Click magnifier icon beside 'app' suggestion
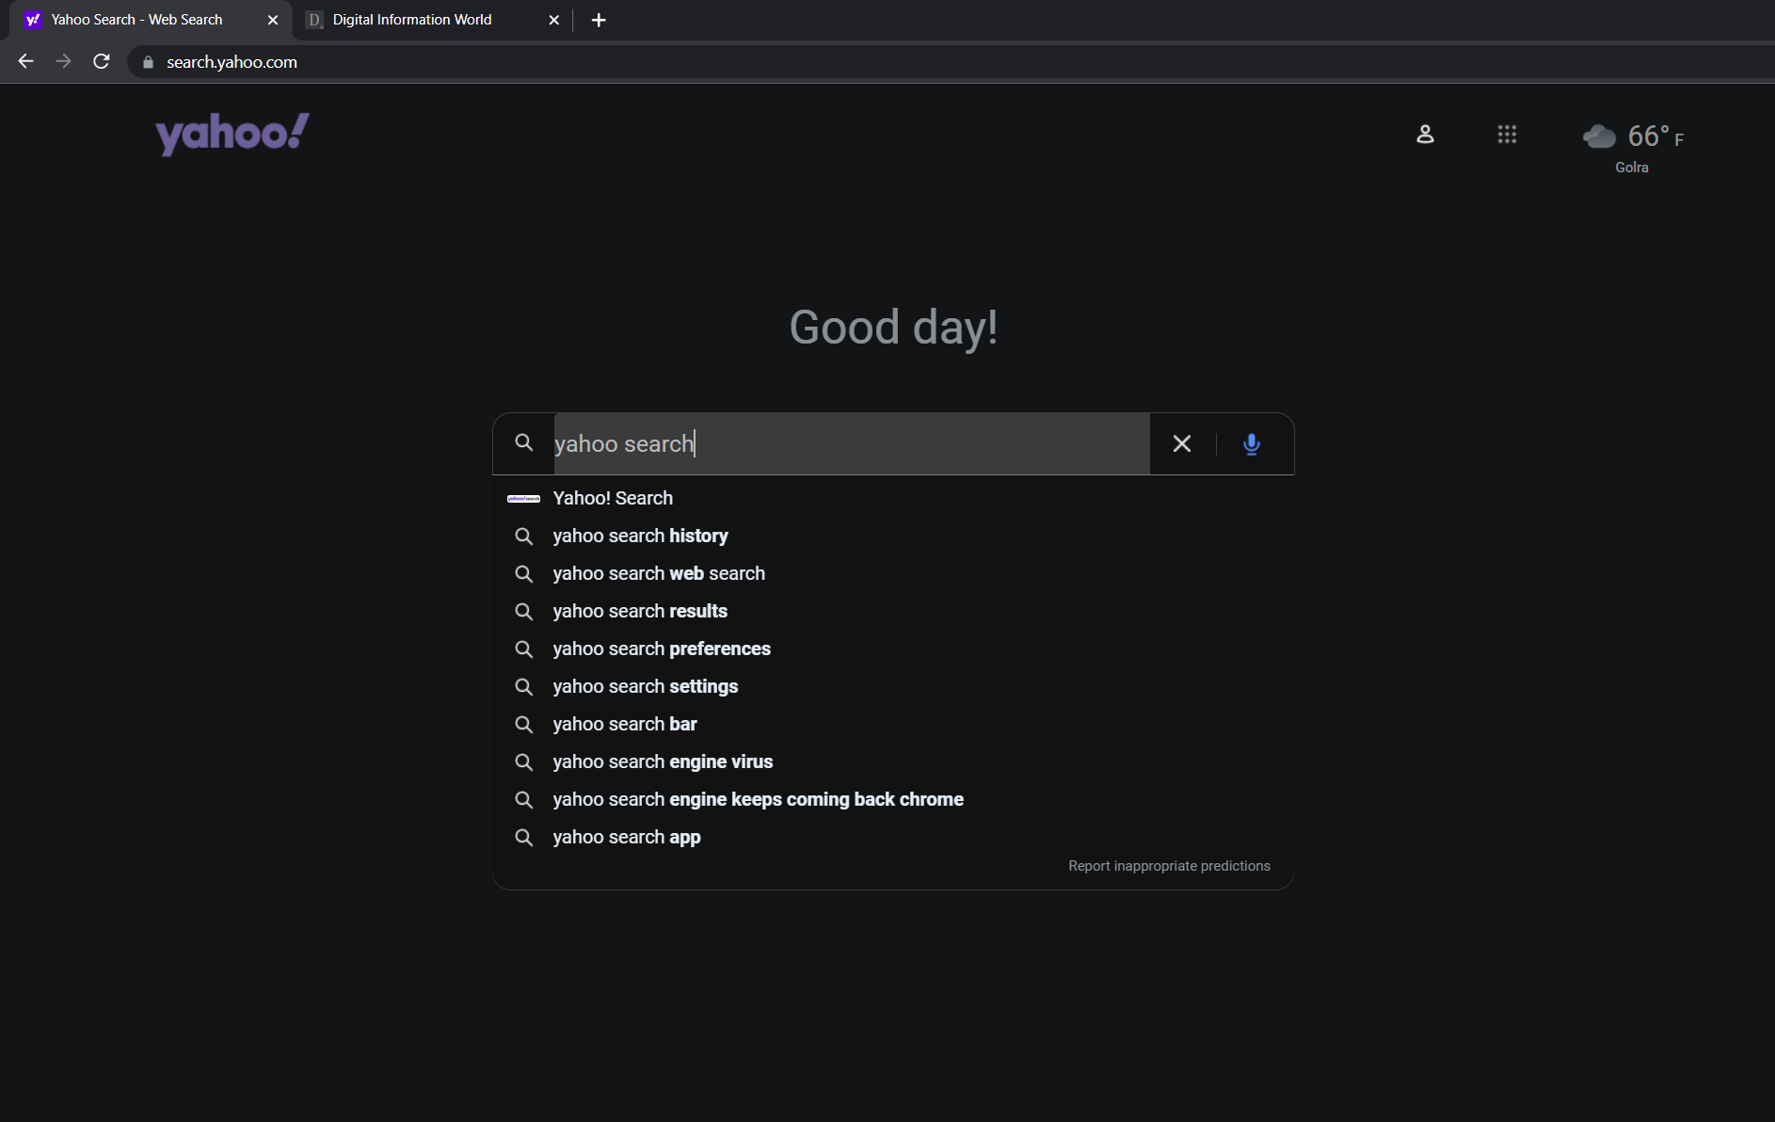 pyautogui.click(x=523, y=837)
